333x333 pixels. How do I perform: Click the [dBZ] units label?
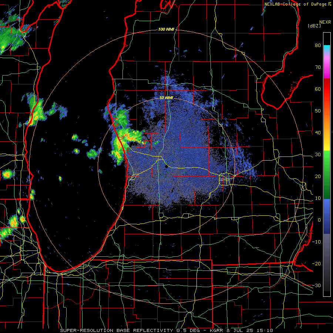(x=314, y=26)
